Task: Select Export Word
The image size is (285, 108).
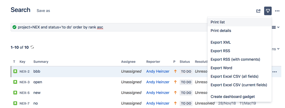Action: pos(239,68)
